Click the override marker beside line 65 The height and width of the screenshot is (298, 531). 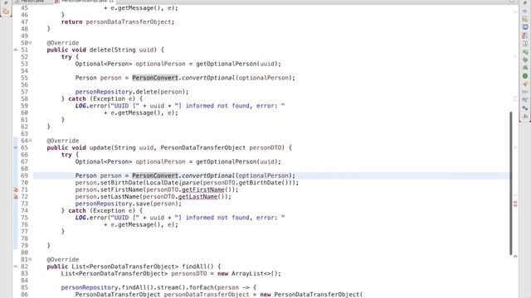[x=16, y=147]
